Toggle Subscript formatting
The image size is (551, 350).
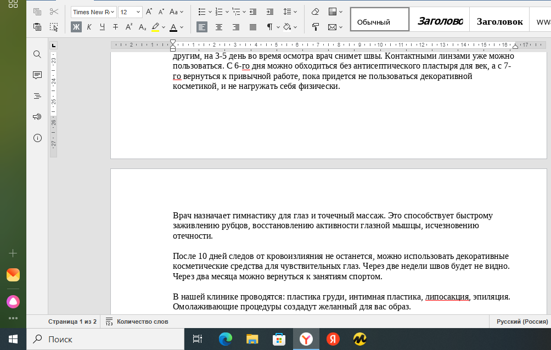[x=142, y=27]
